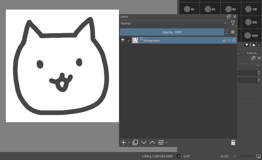Toggle the Background layer lock icon
Viewport: 262px width, 160px height.
(x=224, y=40)
